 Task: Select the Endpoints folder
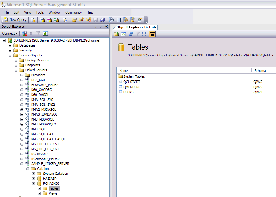click(32, 65)
